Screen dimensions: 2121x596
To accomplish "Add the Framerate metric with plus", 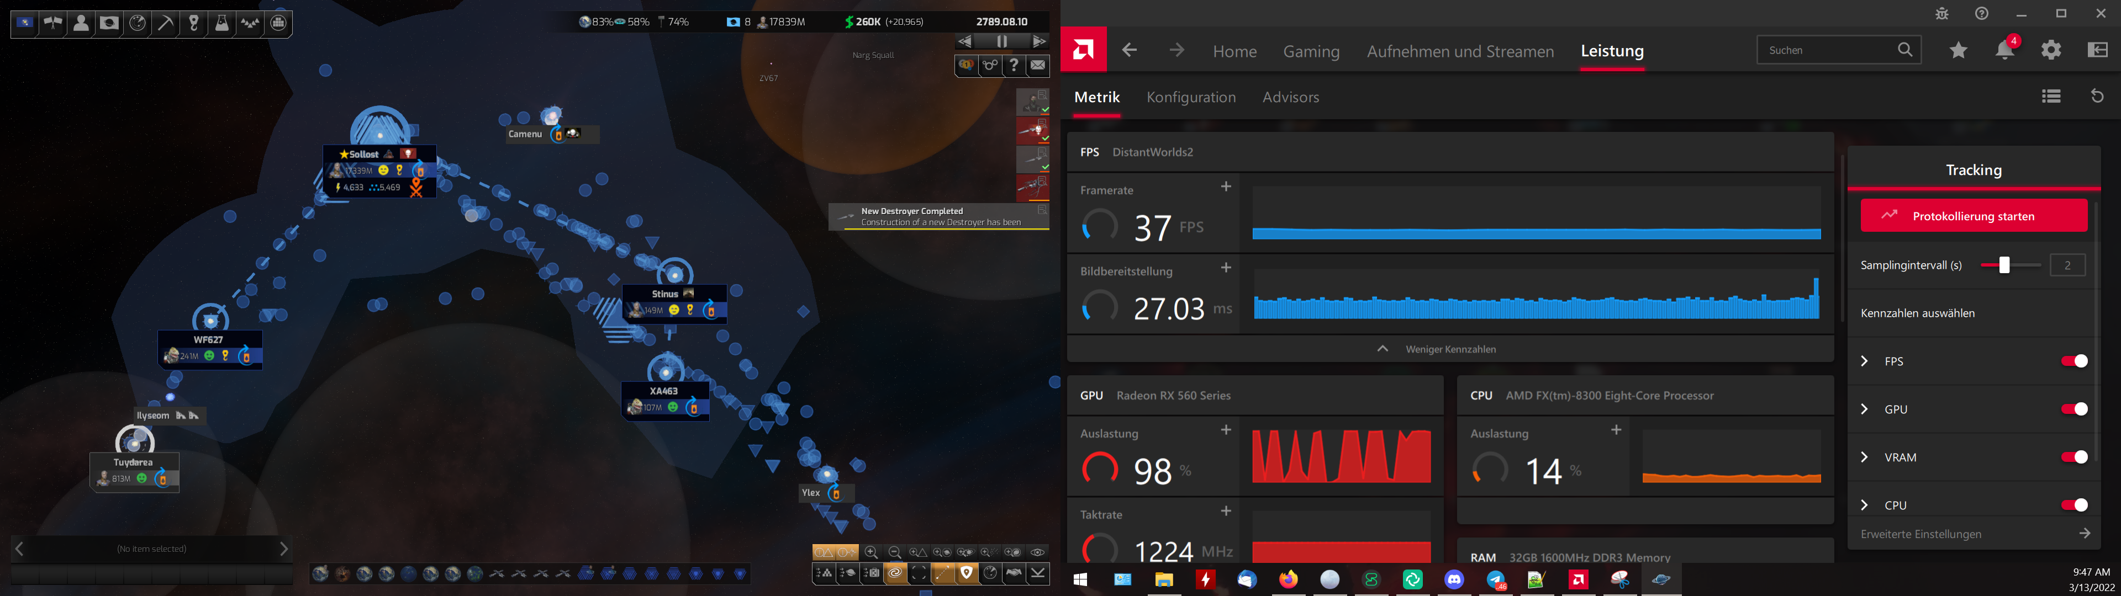I will (x=1225, y=187).
